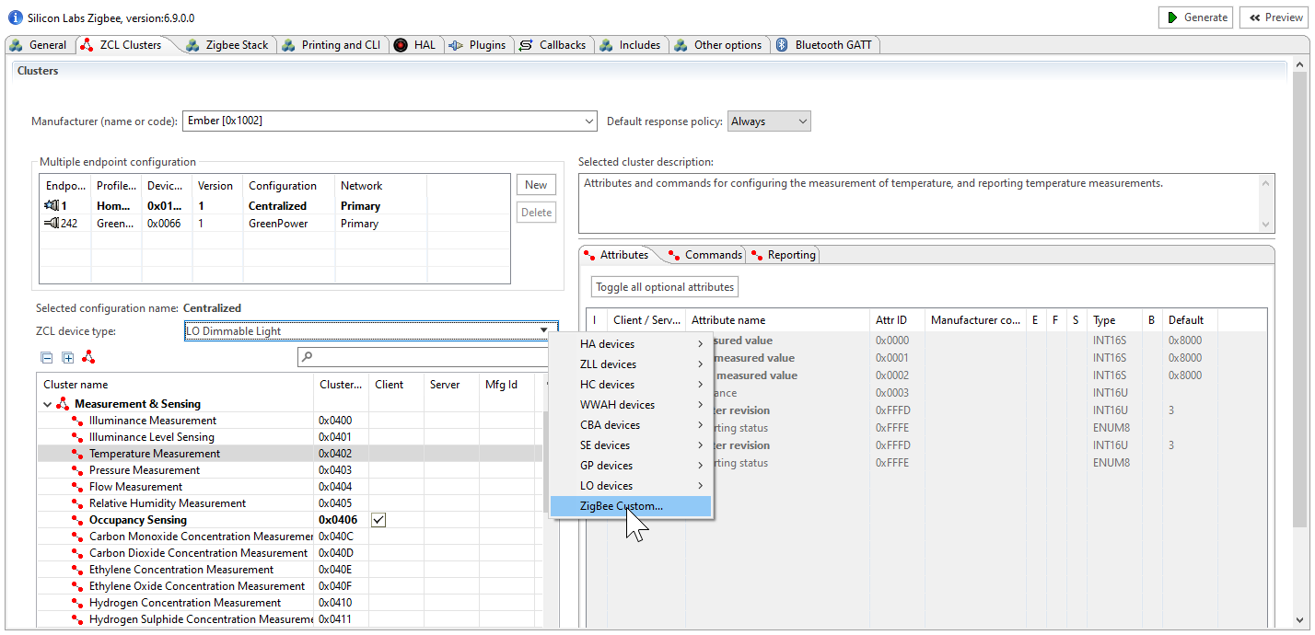Open the CBA devices submenu
This screenshot has height=635, width=1315.
click(631, 425)
